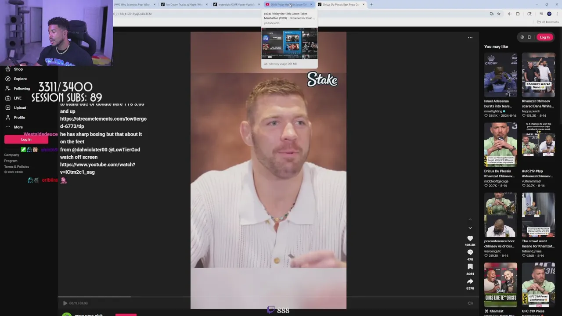
Task: Open streamelements tip link in chat
Action: click(103, 122)
